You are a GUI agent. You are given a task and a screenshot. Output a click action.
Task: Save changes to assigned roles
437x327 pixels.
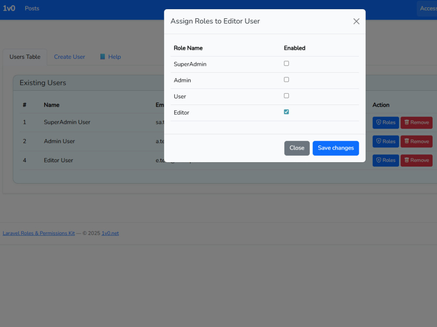point(336,148)
